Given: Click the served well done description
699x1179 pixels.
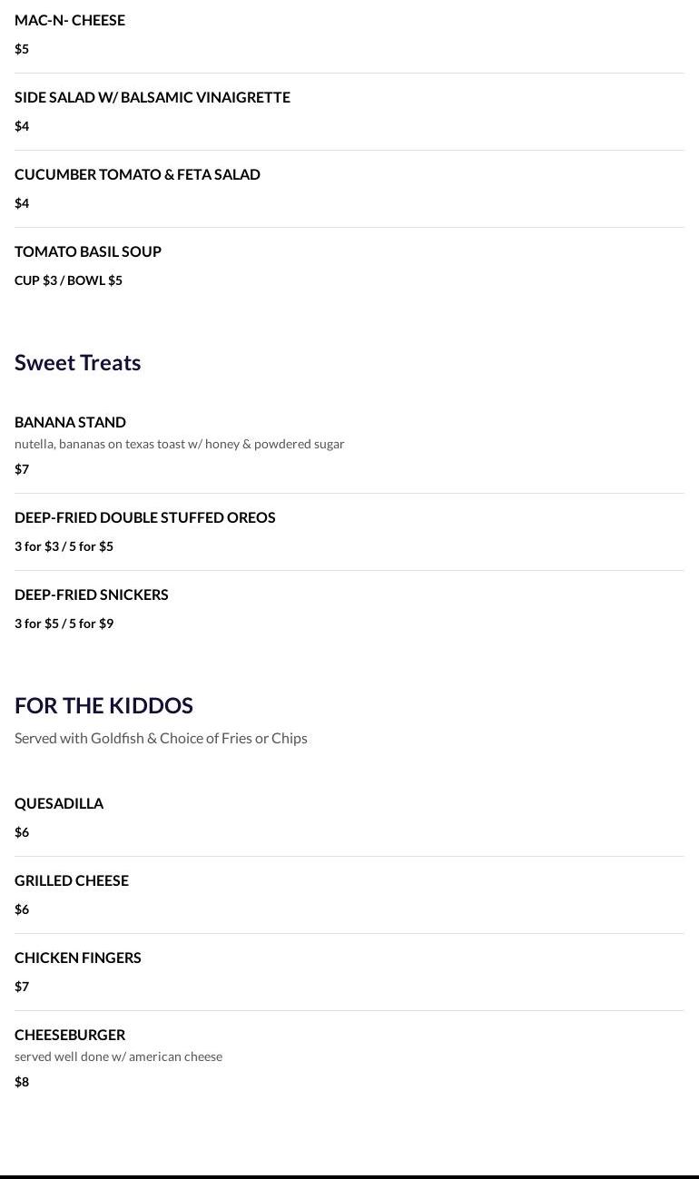Looking at the screenshot, I should click(x=118, y=1056).
